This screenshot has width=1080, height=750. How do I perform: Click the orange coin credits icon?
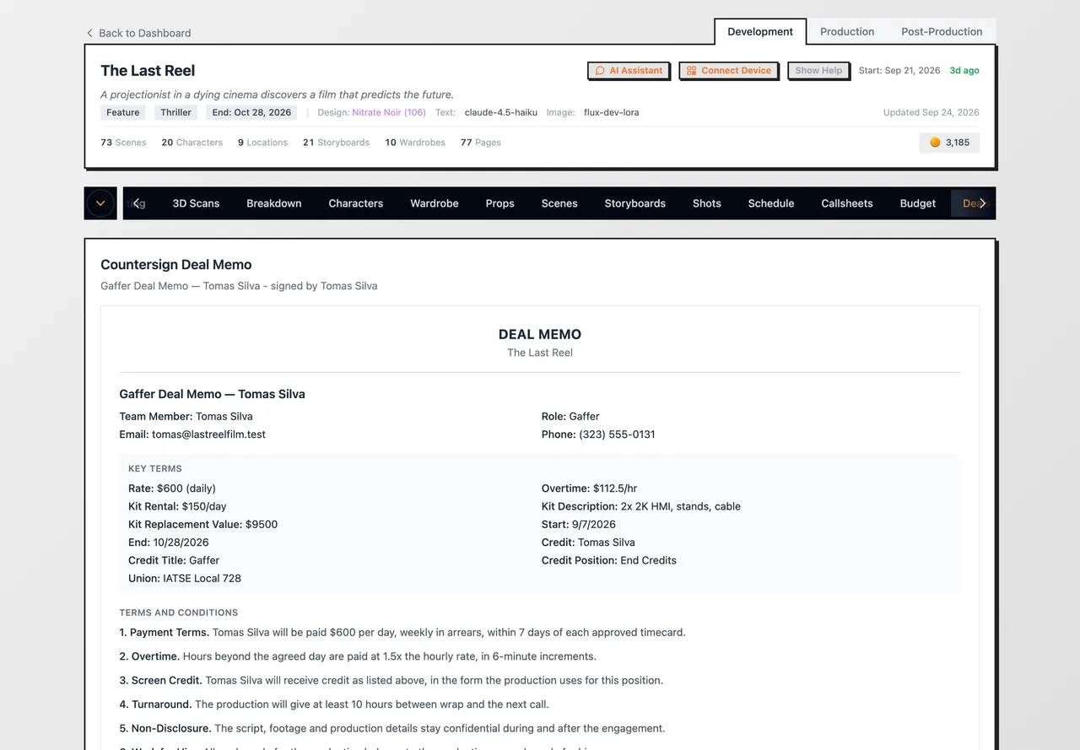click(935, 143)
